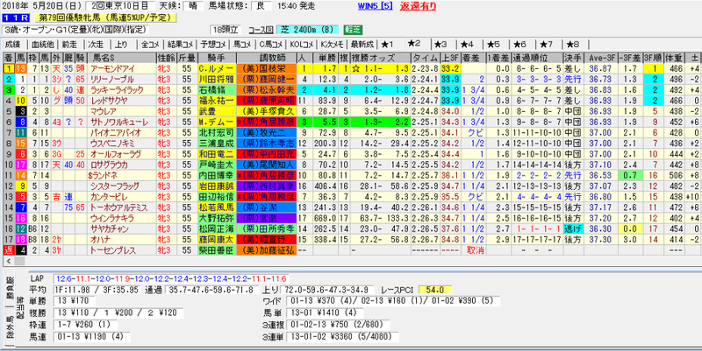Image resolution: width=702 pixels, height=351 pixels.
Task: Open the コース図 button
Action: pyautogui.click(x=261, y=31)
